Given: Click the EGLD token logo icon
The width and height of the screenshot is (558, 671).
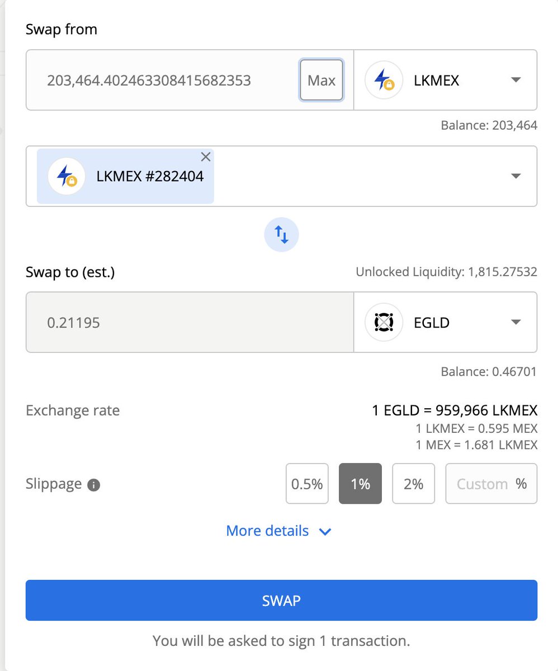Looking at the screenshot, I should 384,322.
